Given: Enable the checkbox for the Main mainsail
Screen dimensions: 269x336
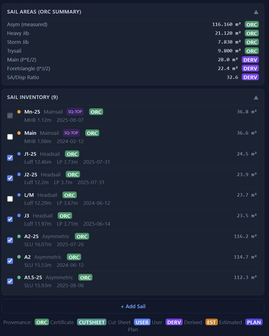Looking at the screenshot, I should (10, 137).
